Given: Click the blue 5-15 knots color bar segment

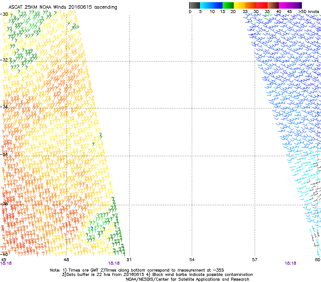Looking at the screenshot, I should (211, 5).
